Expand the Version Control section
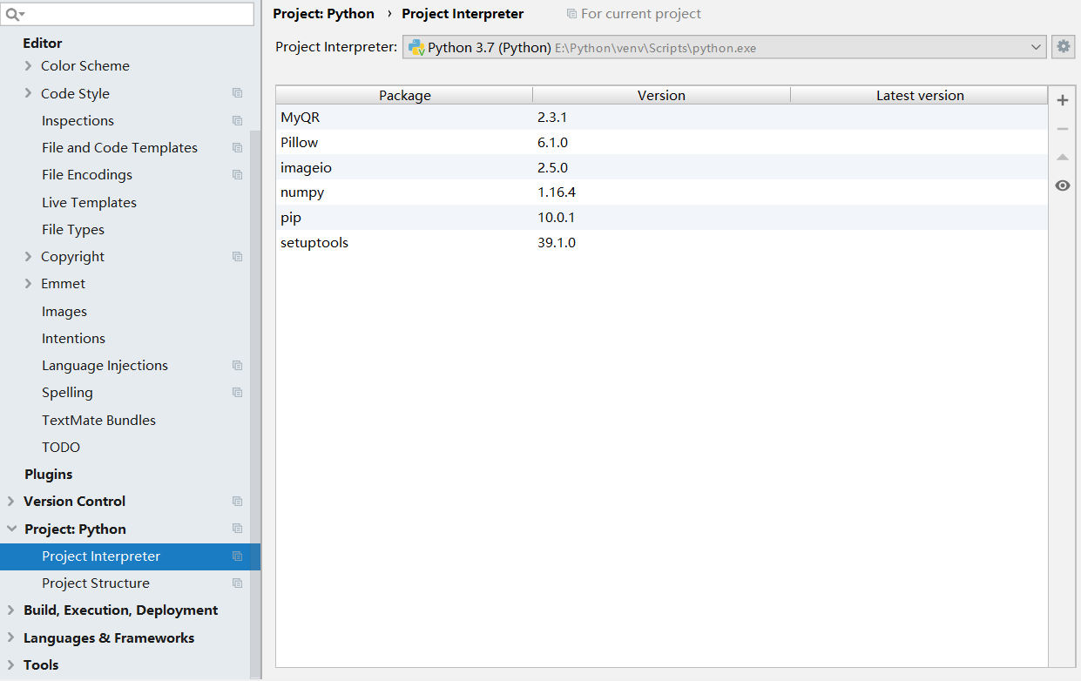Image resolution: width=1081 pixels, height=681 pixels. click(x=10, y=501)
